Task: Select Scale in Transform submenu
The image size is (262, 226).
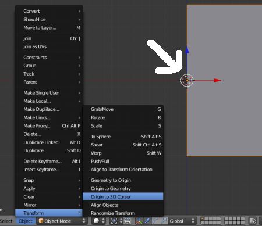Action: point(123,126)
